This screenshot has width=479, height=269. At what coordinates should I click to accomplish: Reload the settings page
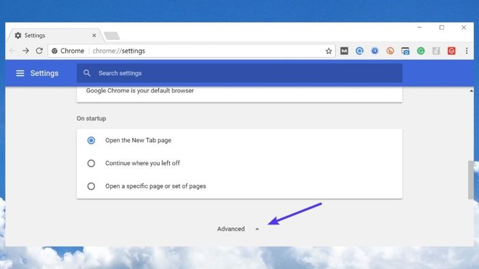click(x=39, y=51)
